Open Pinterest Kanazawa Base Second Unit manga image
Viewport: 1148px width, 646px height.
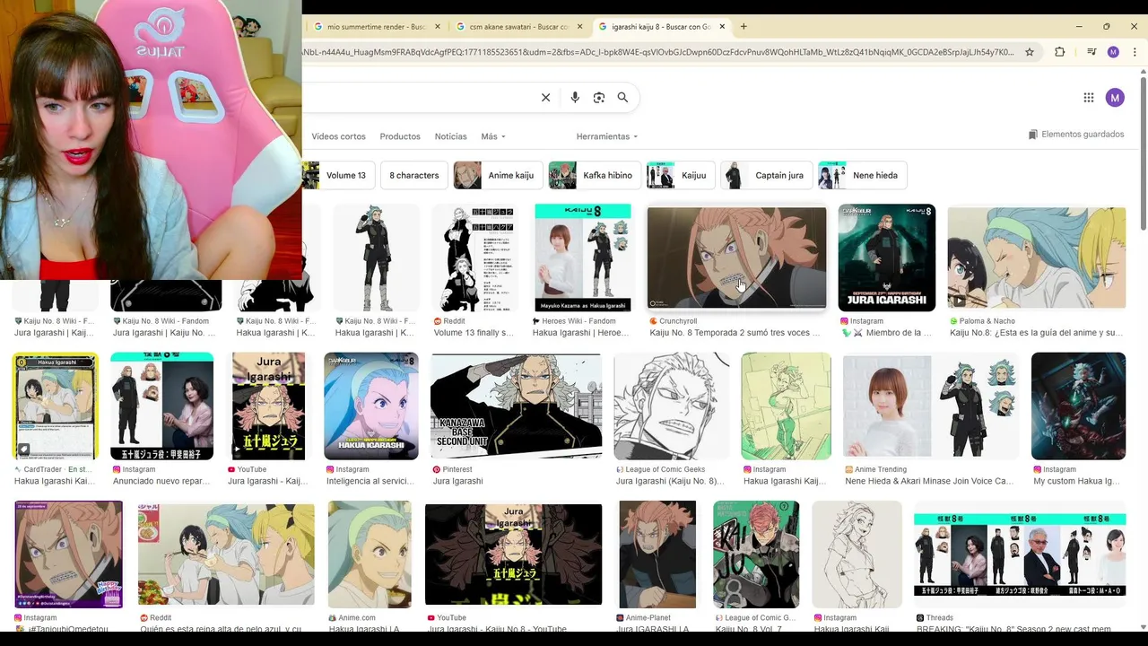pyautogui.click(x=517, y=406)
